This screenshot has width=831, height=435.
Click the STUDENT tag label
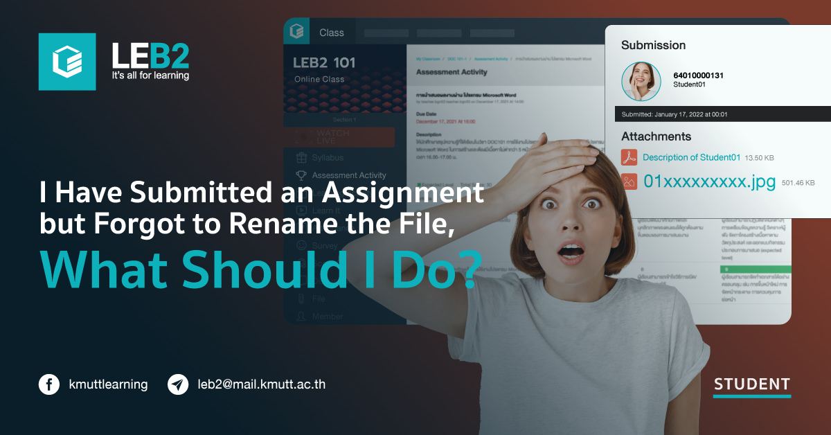tap(752, 384)
